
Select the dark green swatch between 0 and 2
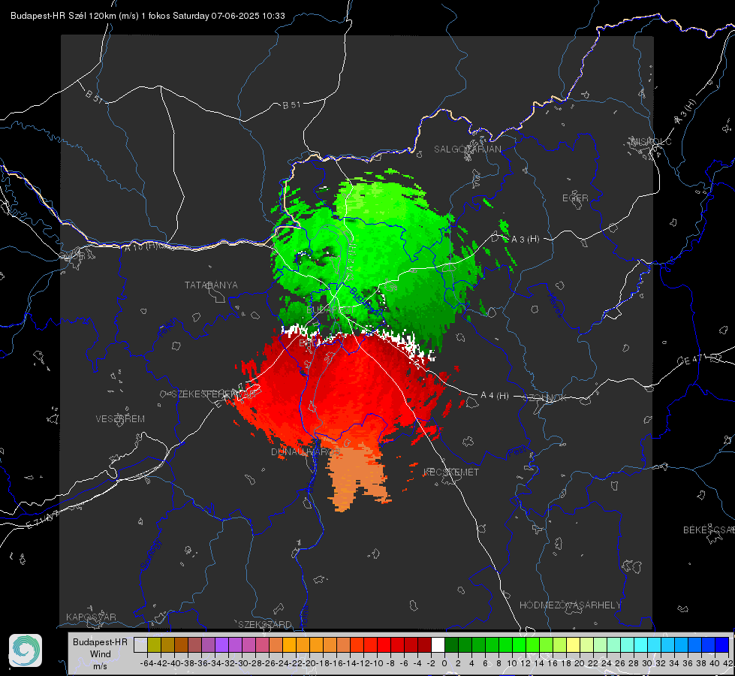coord(451,644)
